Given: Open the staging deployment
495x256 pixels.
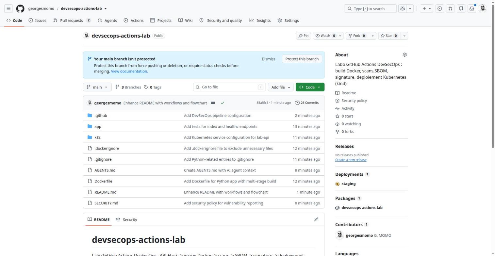Looking at the screenshot, I should (348, 184).
